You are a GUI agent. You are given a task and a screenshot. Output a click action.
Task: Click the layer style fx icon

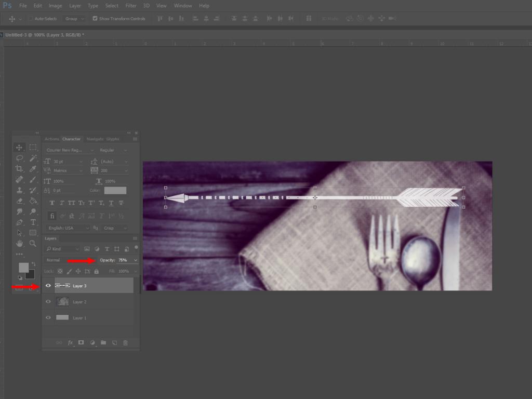coord(71,343)
